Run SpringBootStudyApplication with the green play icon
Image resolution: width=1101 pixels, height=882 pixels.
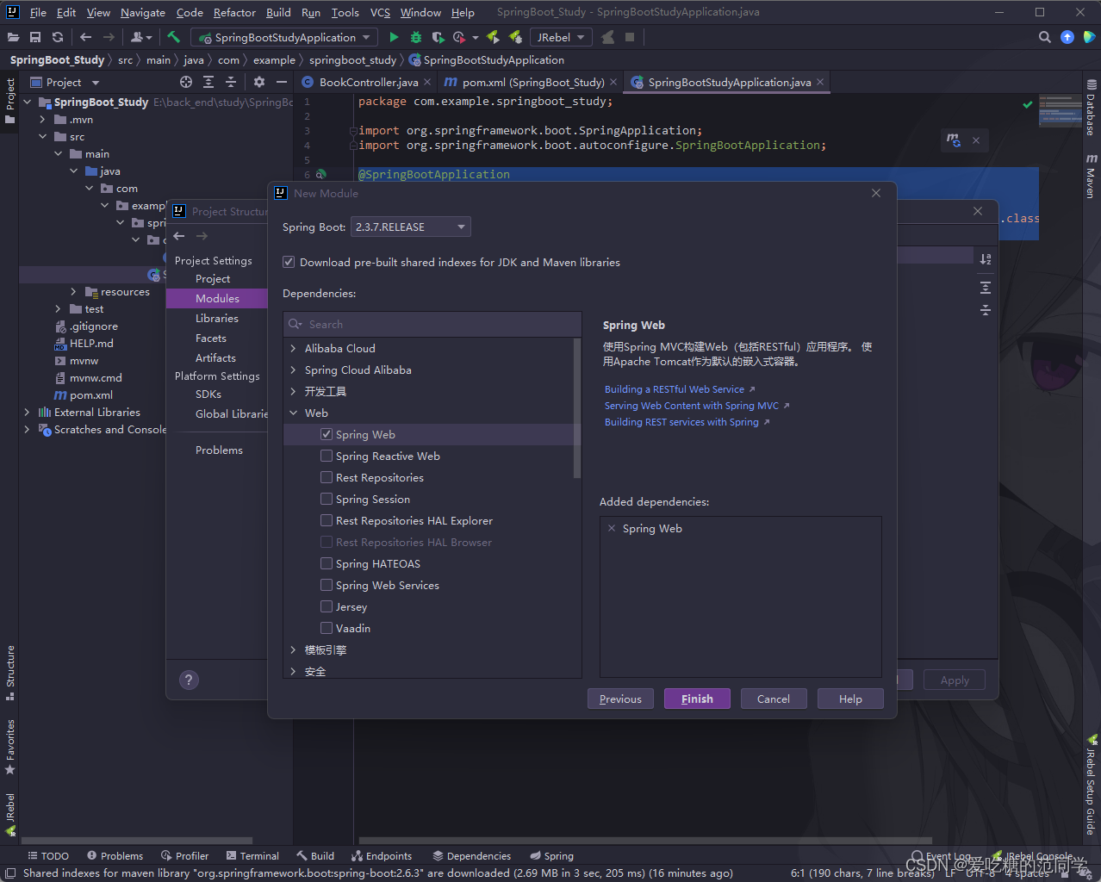pyautogui.click(x=394, y=37)
